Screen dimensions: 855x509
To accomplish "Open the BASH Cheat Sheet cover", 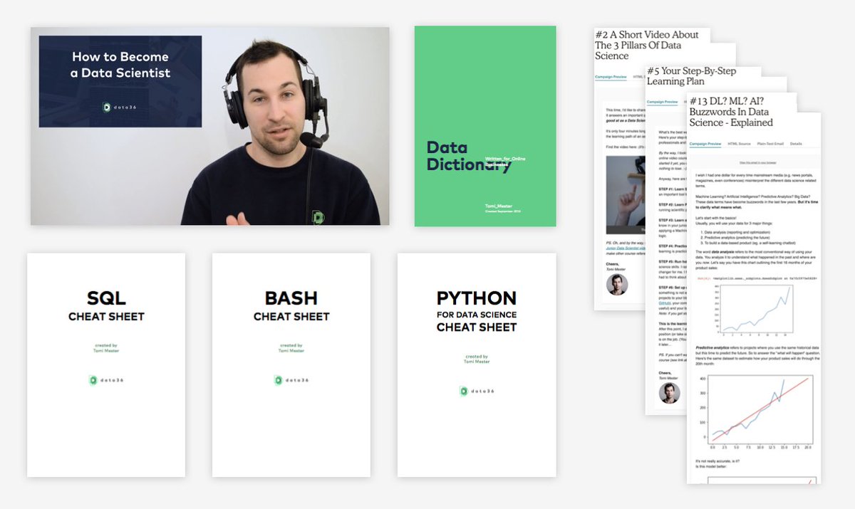I will pos(291,364).
